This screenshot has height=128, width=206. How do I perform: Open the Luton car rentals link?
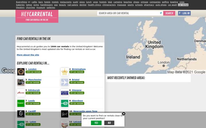tap(33, 122)
